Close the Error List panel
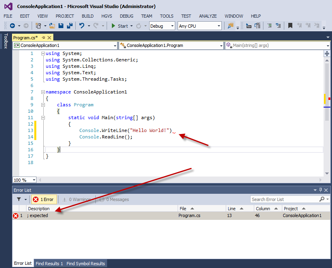This screenshot has width=332, height=268. click(x=326, y=190)
